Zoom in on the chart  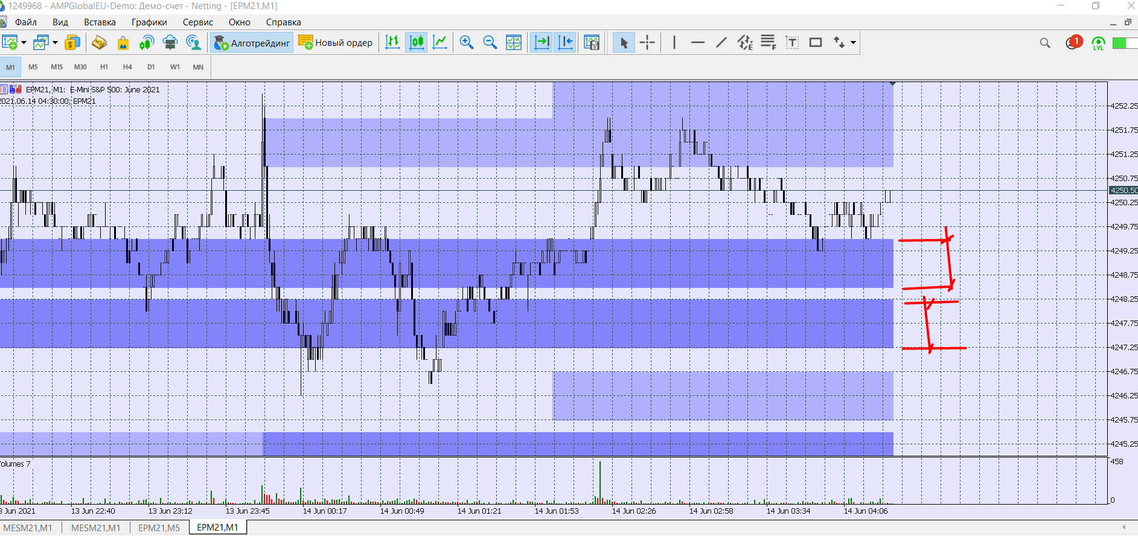[x=466, y=42]
